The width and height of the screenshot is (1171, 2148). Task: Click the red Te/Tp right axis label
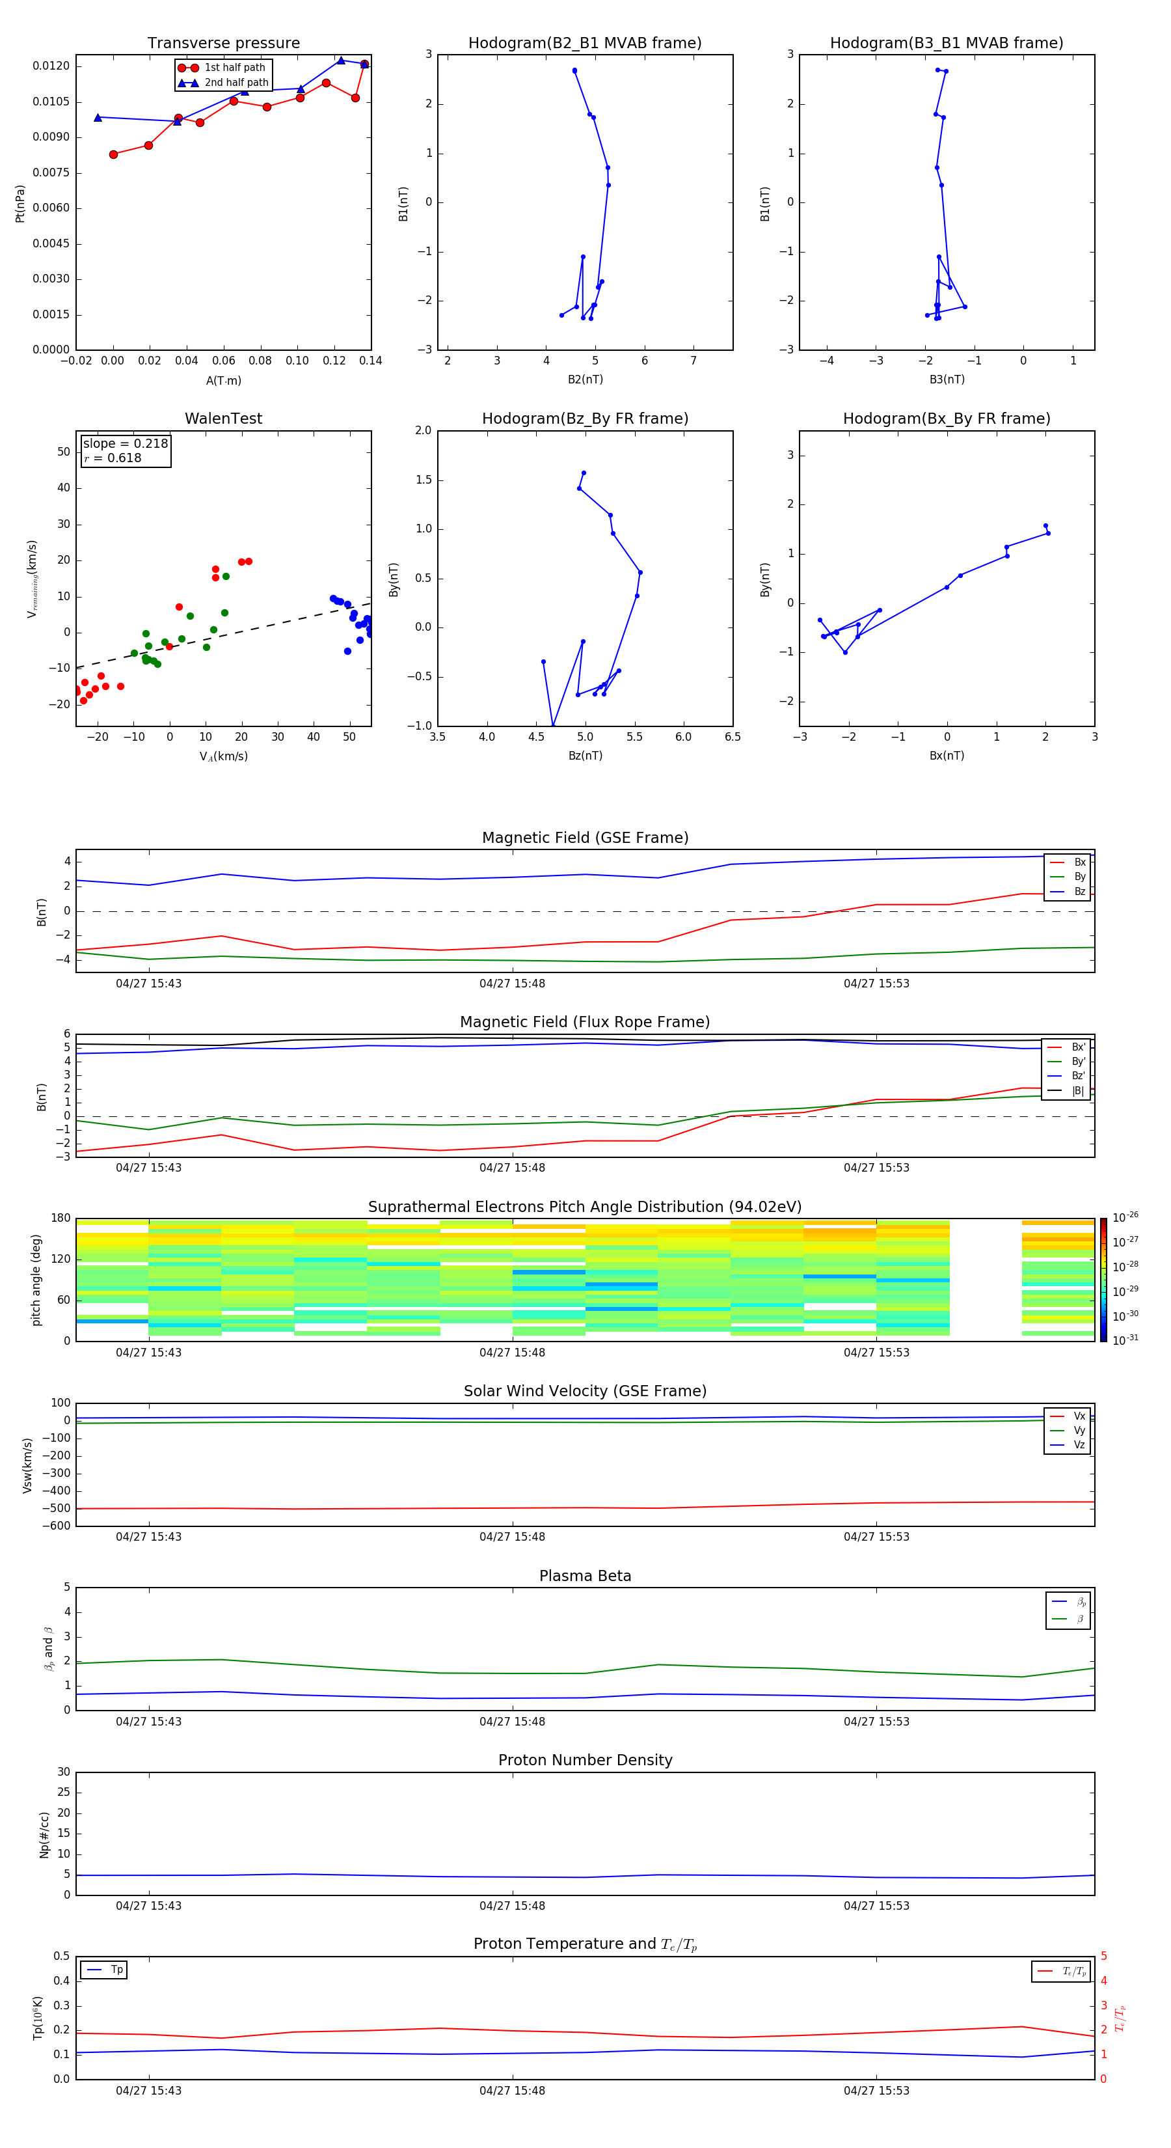pyautogui.click(x=1120, y=2018)
